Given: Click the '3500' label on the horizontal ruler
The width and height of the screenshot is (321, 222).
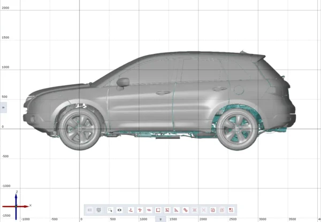Looking at the screenshot, I should pos(292,219).
